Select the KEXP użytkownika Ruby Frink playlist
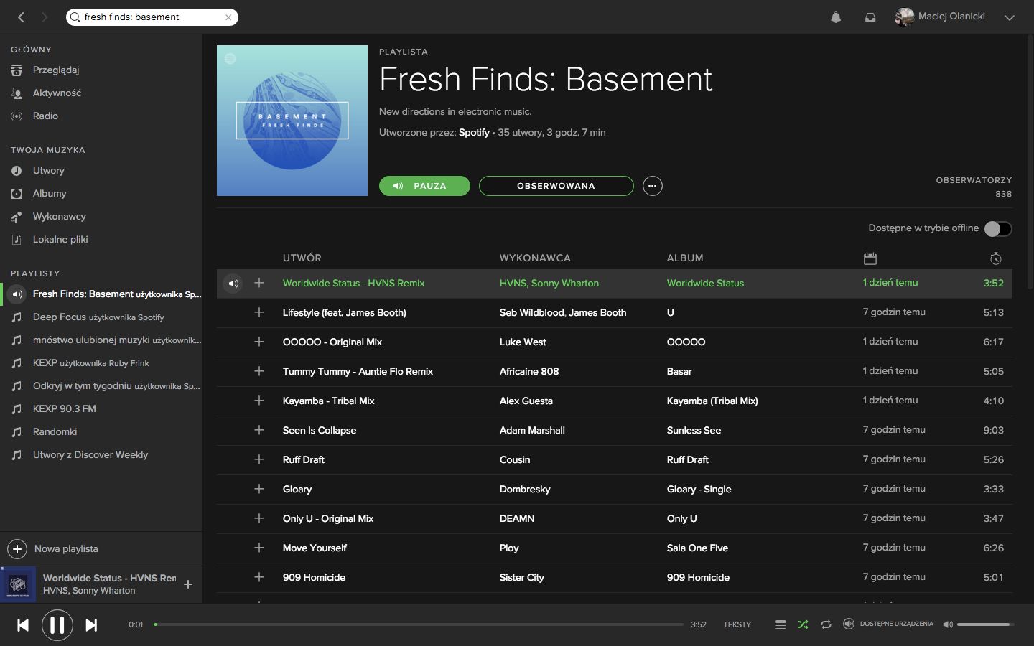Image resolution: width=1034 pixels, height=646 pixels. click(91, 362)
